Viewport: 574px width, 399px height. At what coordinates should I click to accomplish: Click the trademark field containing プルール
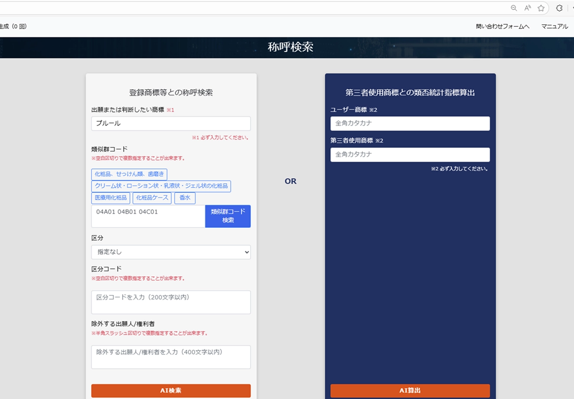pyautogui.click(x=171, y=123)
